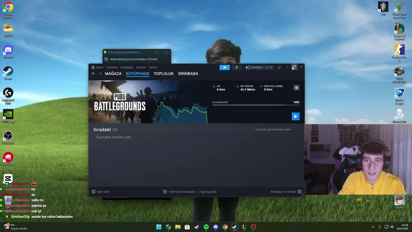
Task: Open File Explorer from taskbar
Action: coord(178,227)
